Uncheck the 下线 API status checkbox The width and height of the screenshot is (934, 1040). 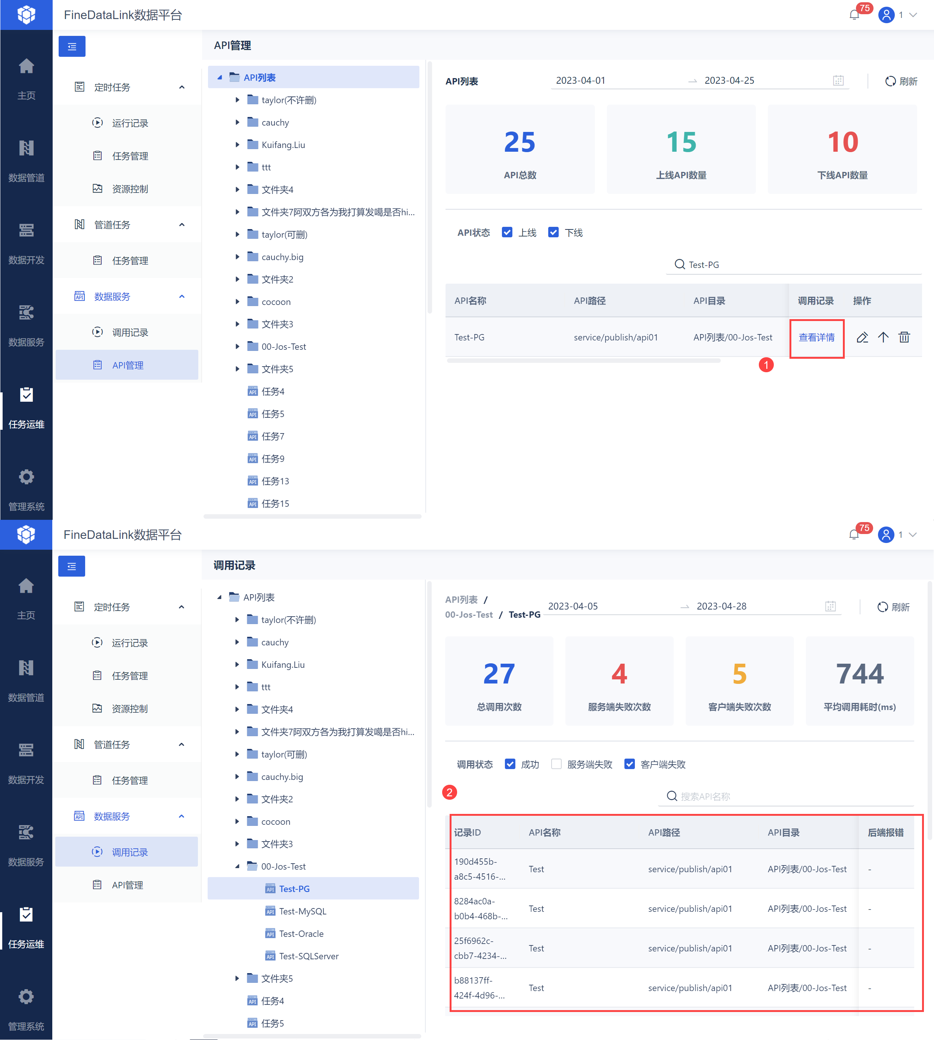click(553, 233)
